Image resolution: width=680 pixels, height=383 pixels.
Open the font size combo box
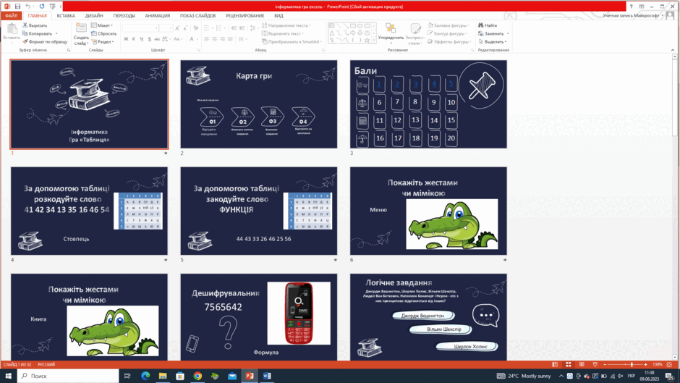[166, 28]
